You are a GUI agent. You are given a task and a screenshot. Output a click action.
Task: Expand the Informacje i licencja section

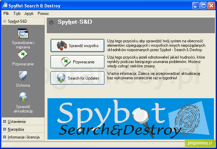(x=4, y=137)
